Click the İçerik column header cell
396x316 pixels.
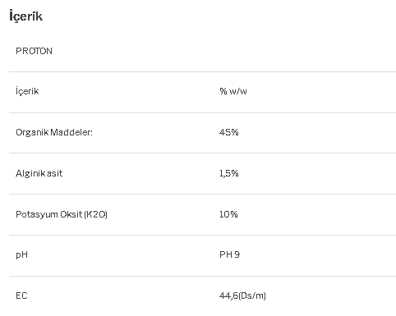pos(27,91)
